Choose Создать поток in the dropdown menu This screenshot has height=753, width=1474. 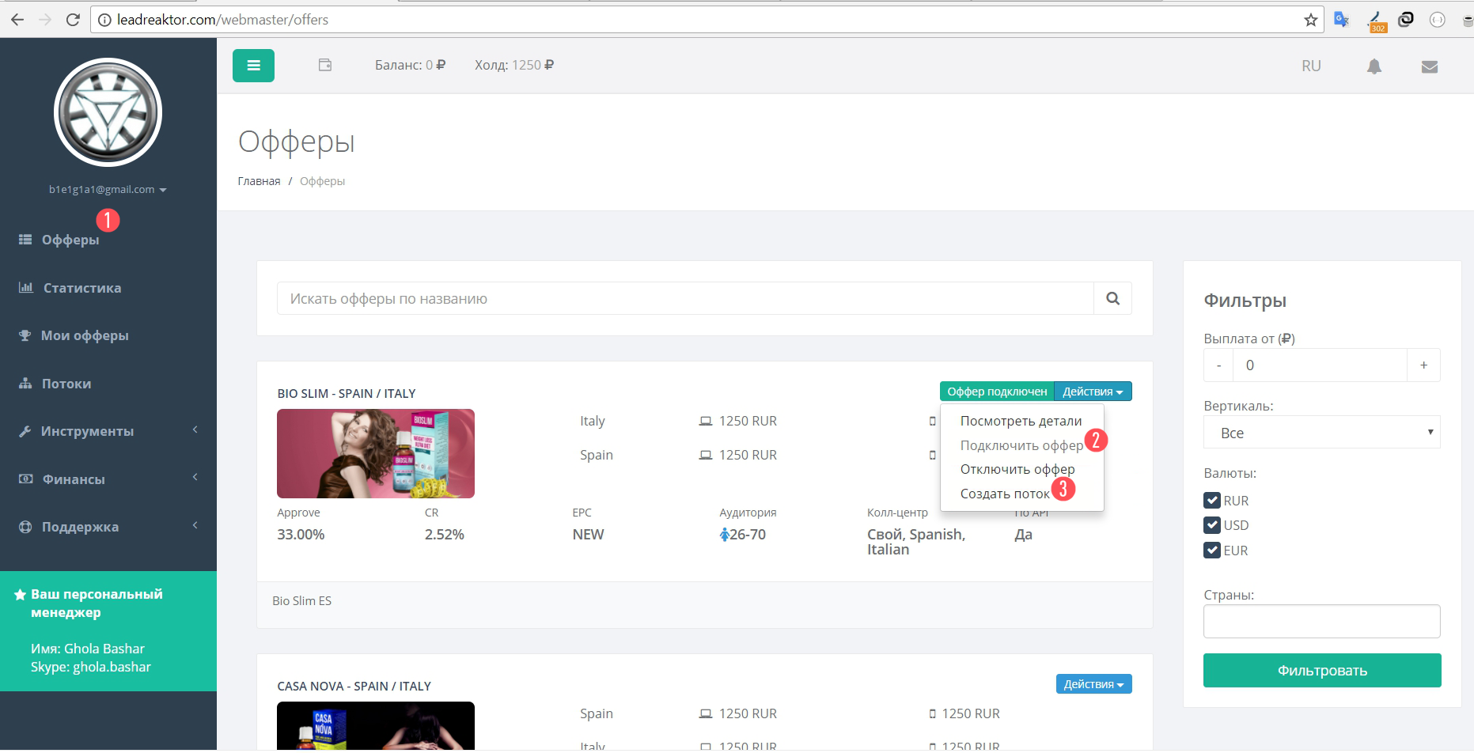[x=1004, y=494]
